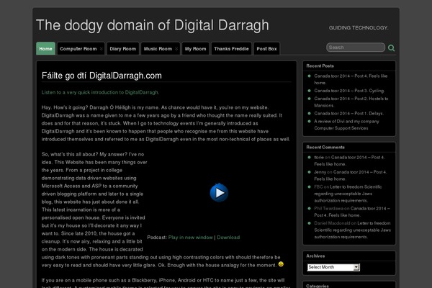Play the podcast with the blue play button
The width and height of the screenshot is (432, 288).
(x=219, y=192)
